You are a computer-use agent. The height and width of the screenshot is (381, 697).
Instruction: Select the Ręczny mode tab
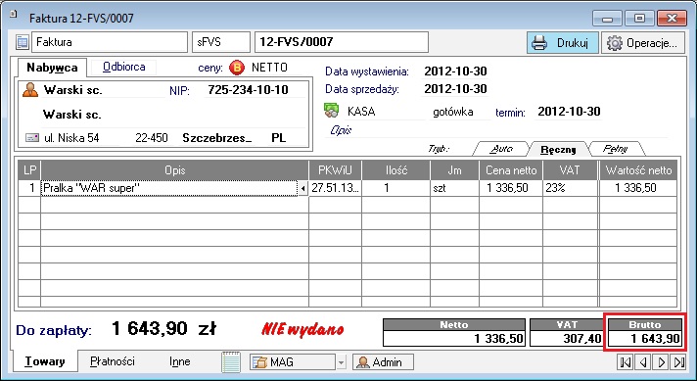click(558, 150)
